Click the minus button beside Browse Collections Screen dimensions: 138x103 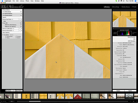pos(20,29)
